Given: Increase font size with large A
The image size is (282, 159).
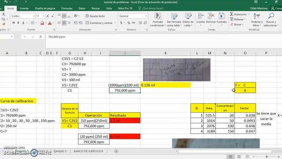Looking at the screenshot, I should 48,16.
